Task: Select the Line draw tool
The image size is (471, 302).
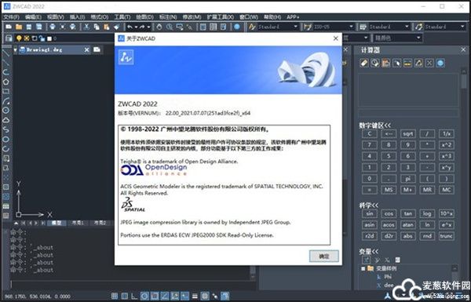Action: point(5,53)
